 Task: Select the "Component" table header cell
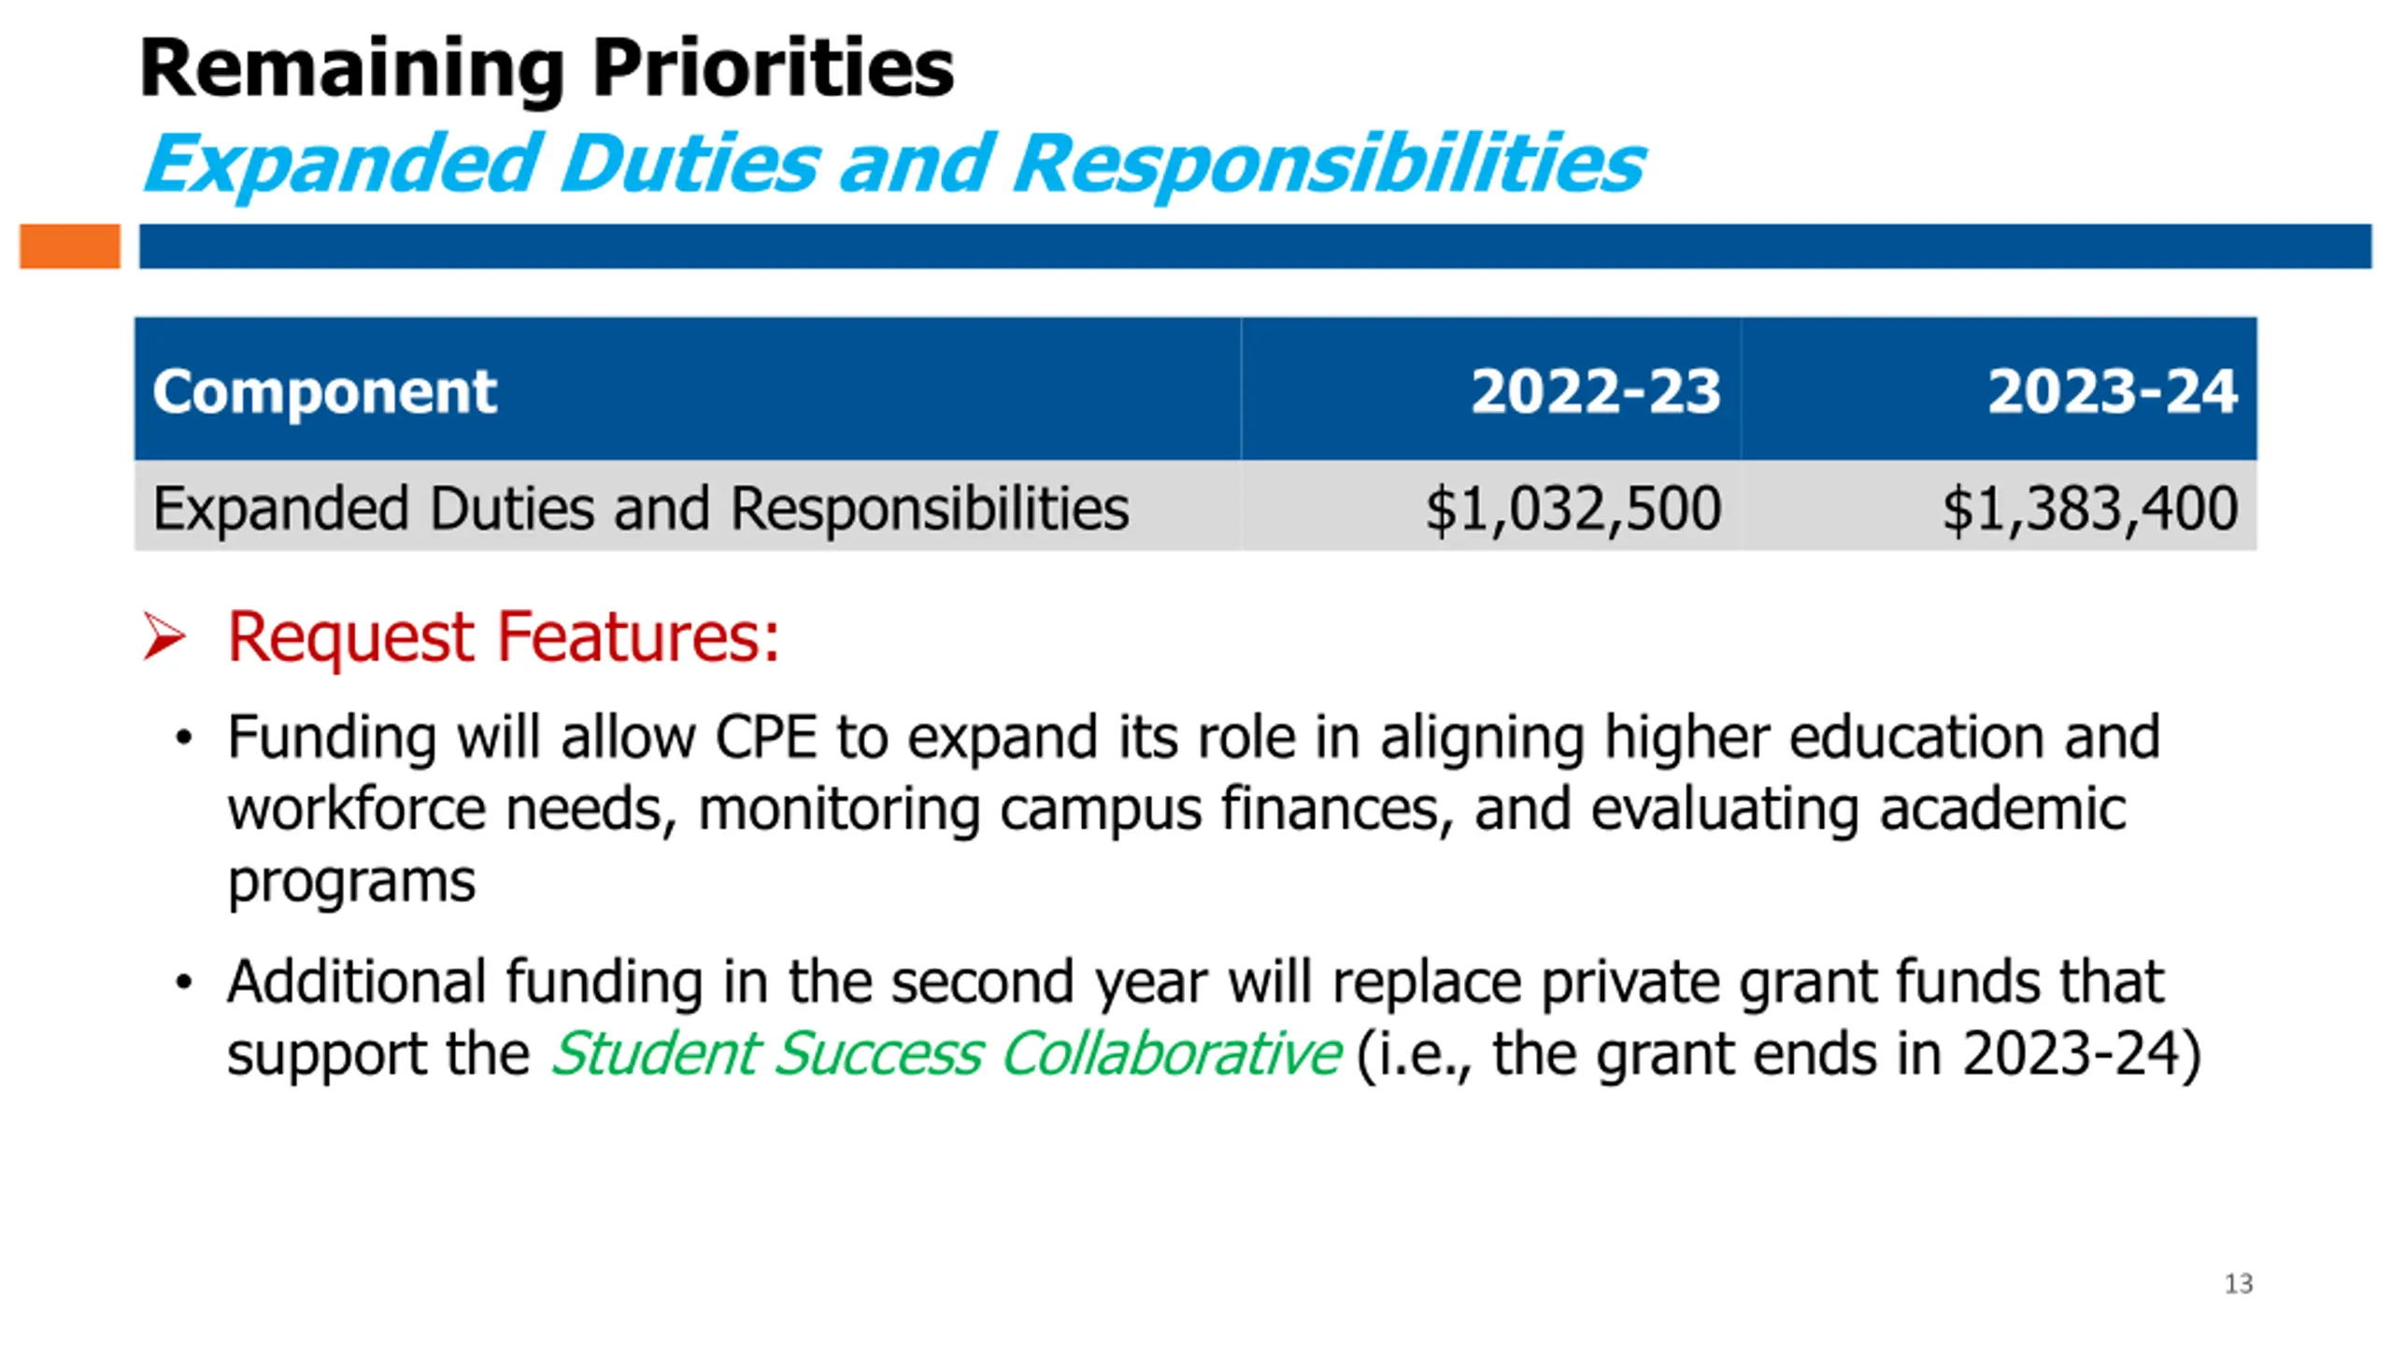pos(324,390)
